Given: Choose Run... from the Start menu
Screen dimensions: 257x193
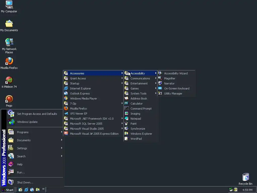Looking at the screenshot, I should coord(35,172).
